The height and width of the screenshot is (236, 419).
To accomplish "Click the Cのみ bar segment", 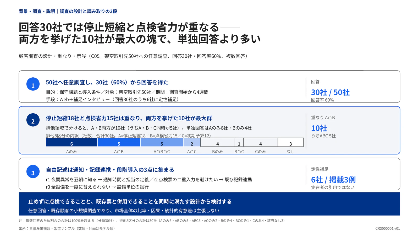I will (261, 142).
